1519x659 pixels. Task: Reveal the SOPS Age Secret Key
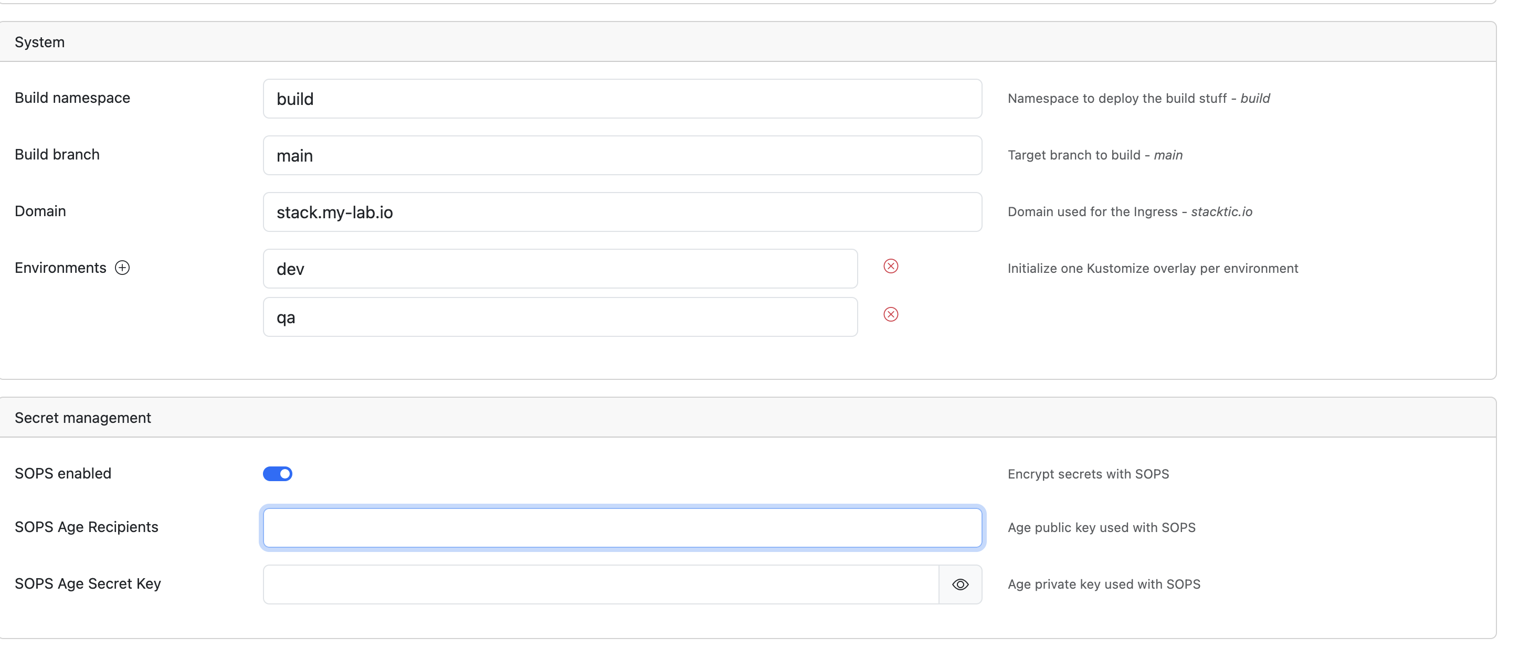960,584
